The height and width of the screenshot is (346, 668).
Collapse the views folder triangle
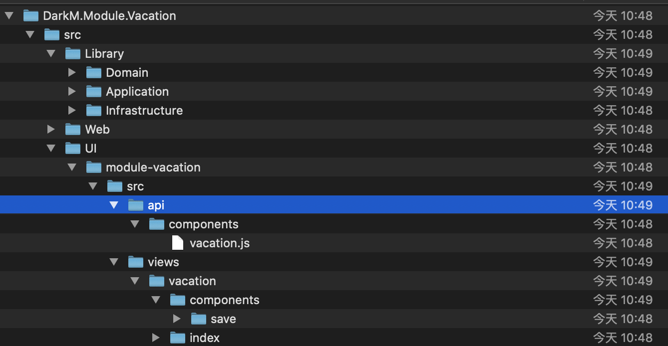[x=114, y=262]
